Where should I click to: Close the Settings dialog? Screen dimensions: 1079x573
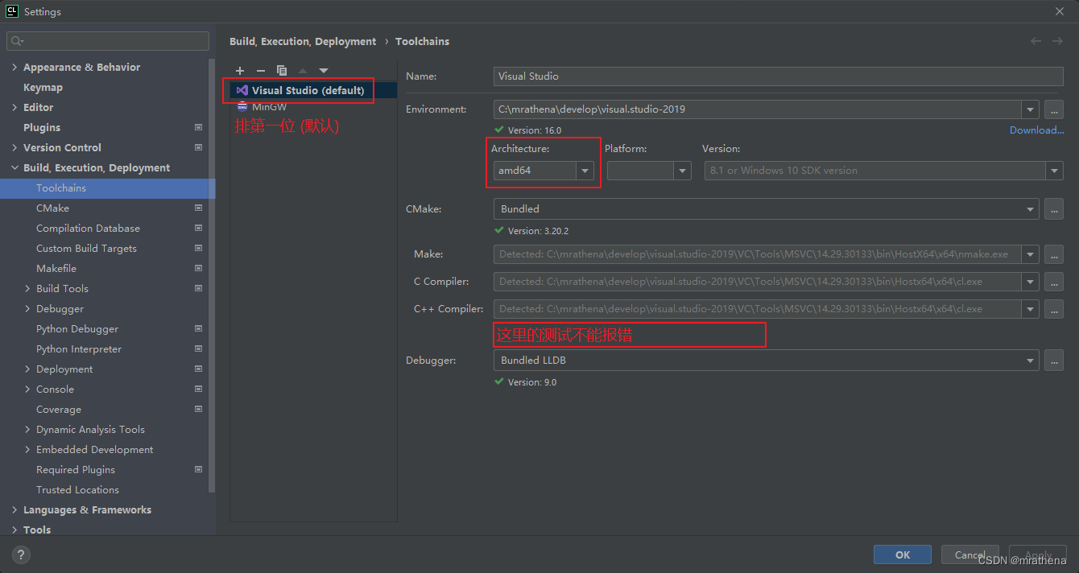point(1060,11)
